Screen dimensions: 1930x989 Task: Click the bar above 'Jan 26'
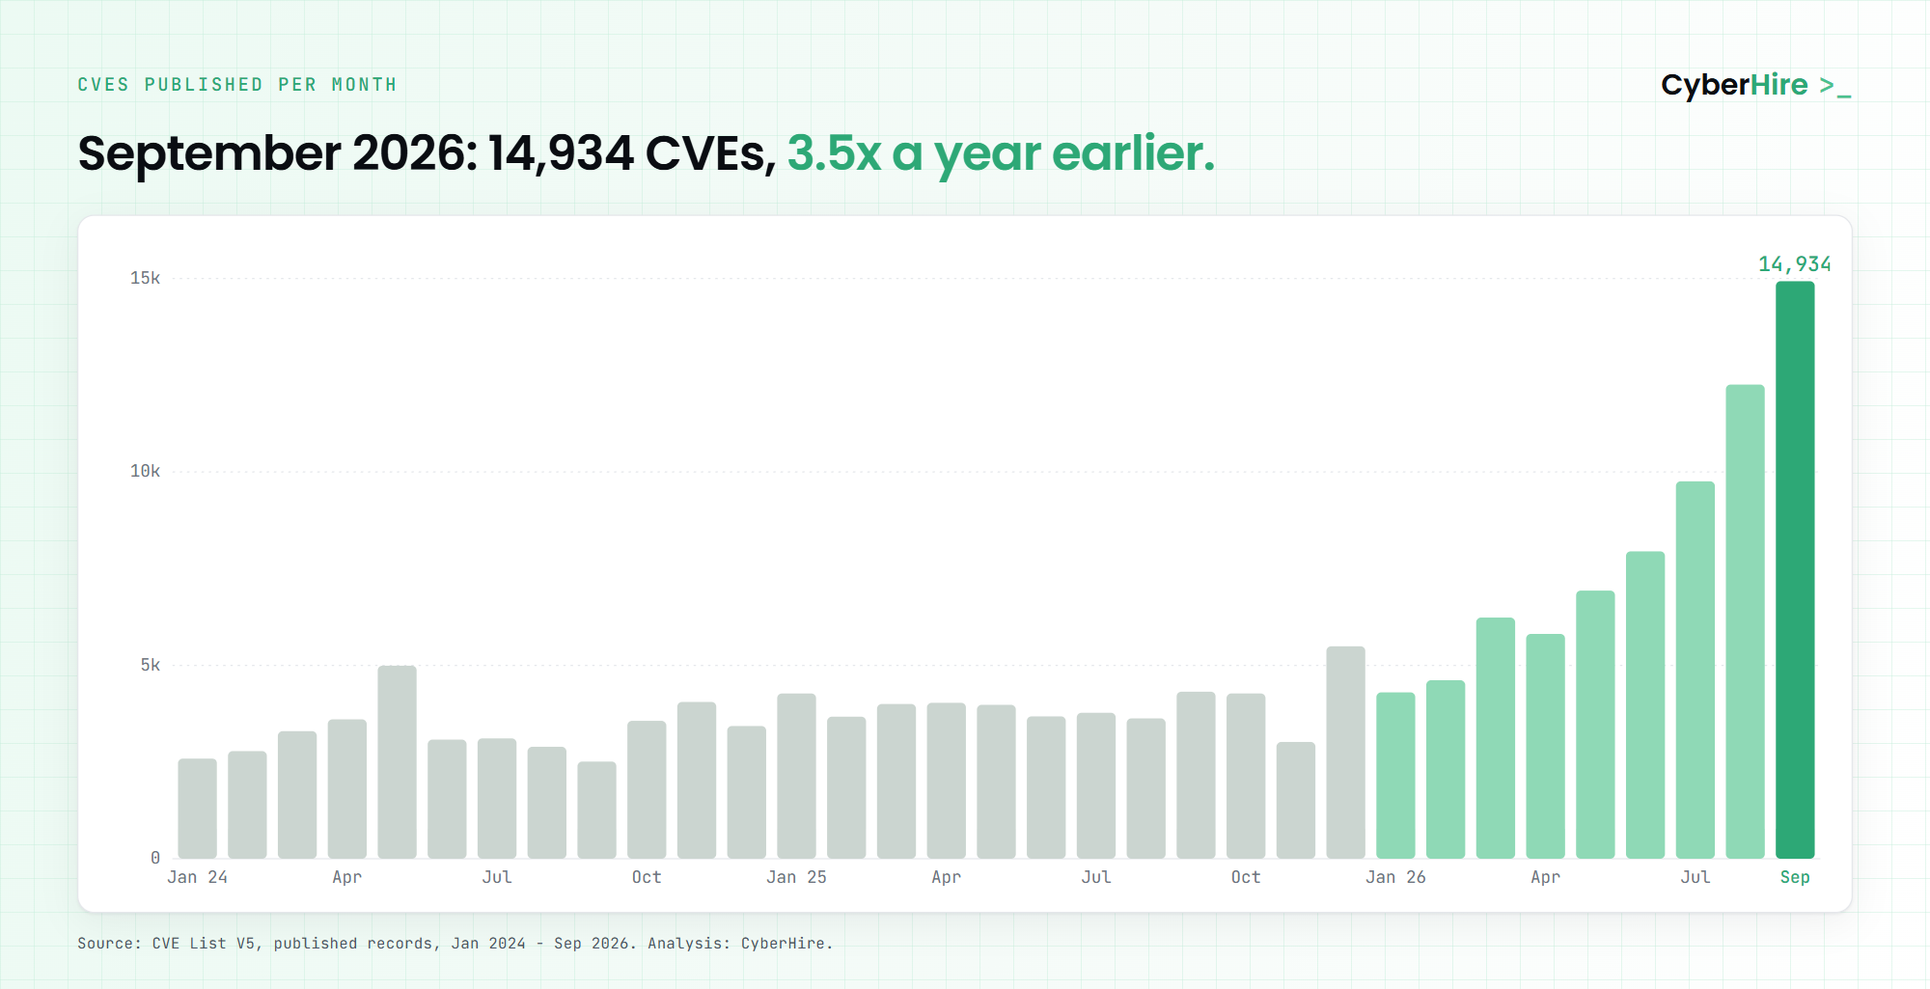point(1395,776)
